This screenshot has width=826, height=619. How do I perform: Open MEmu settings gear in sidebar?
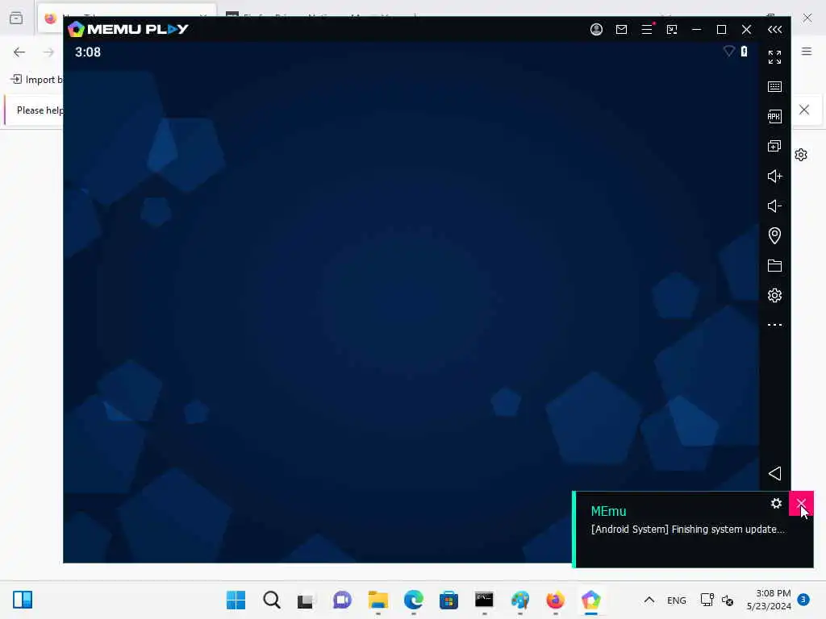774,295
